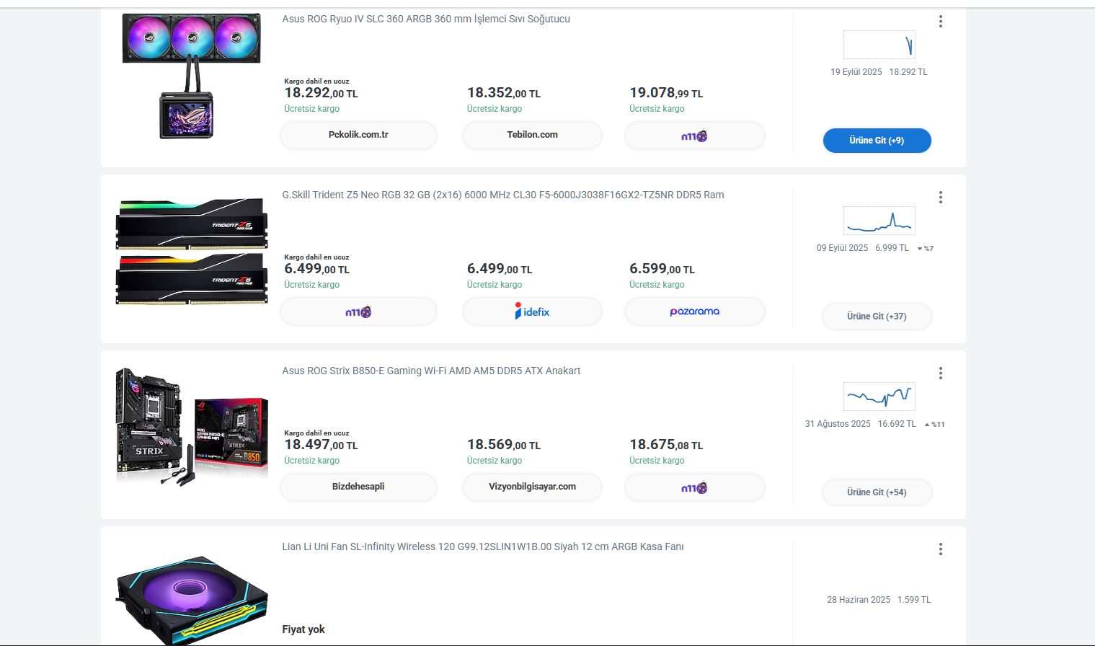Click blue Ürüne Git (+9) button
The height and width of the screenshot is (646, 1095).
tap(877, 141)
